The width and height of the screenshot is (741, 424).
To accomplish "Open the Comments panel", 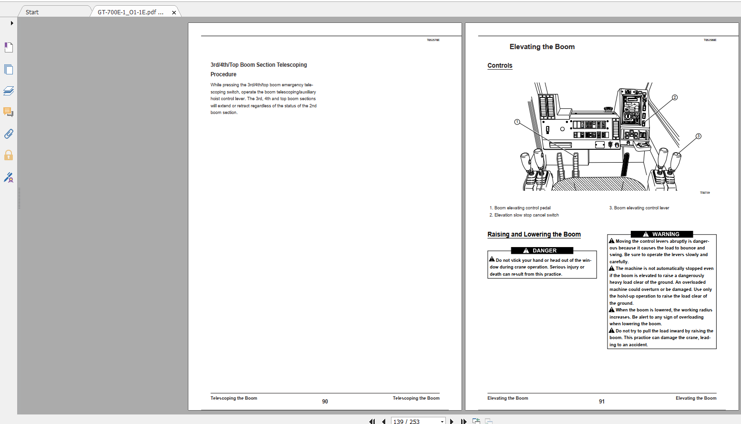I will point(9,112).
